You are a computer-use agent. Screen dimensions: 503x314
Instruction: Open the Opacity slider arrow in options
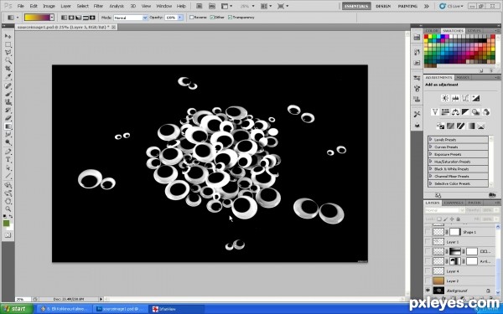(180, 18)
